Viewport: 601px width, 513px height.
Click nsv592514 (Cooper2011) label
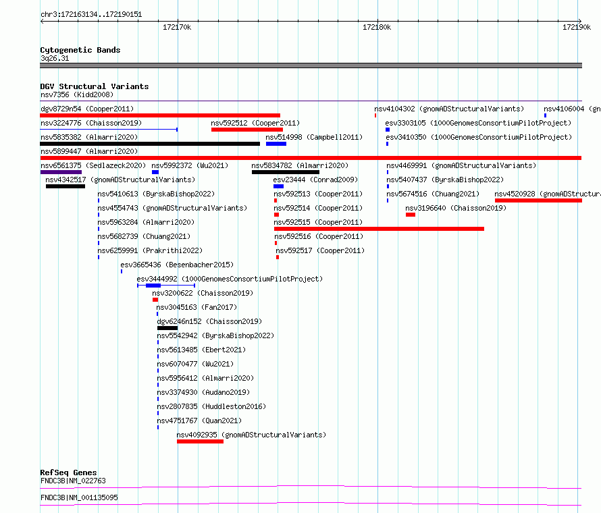[318, 208]
